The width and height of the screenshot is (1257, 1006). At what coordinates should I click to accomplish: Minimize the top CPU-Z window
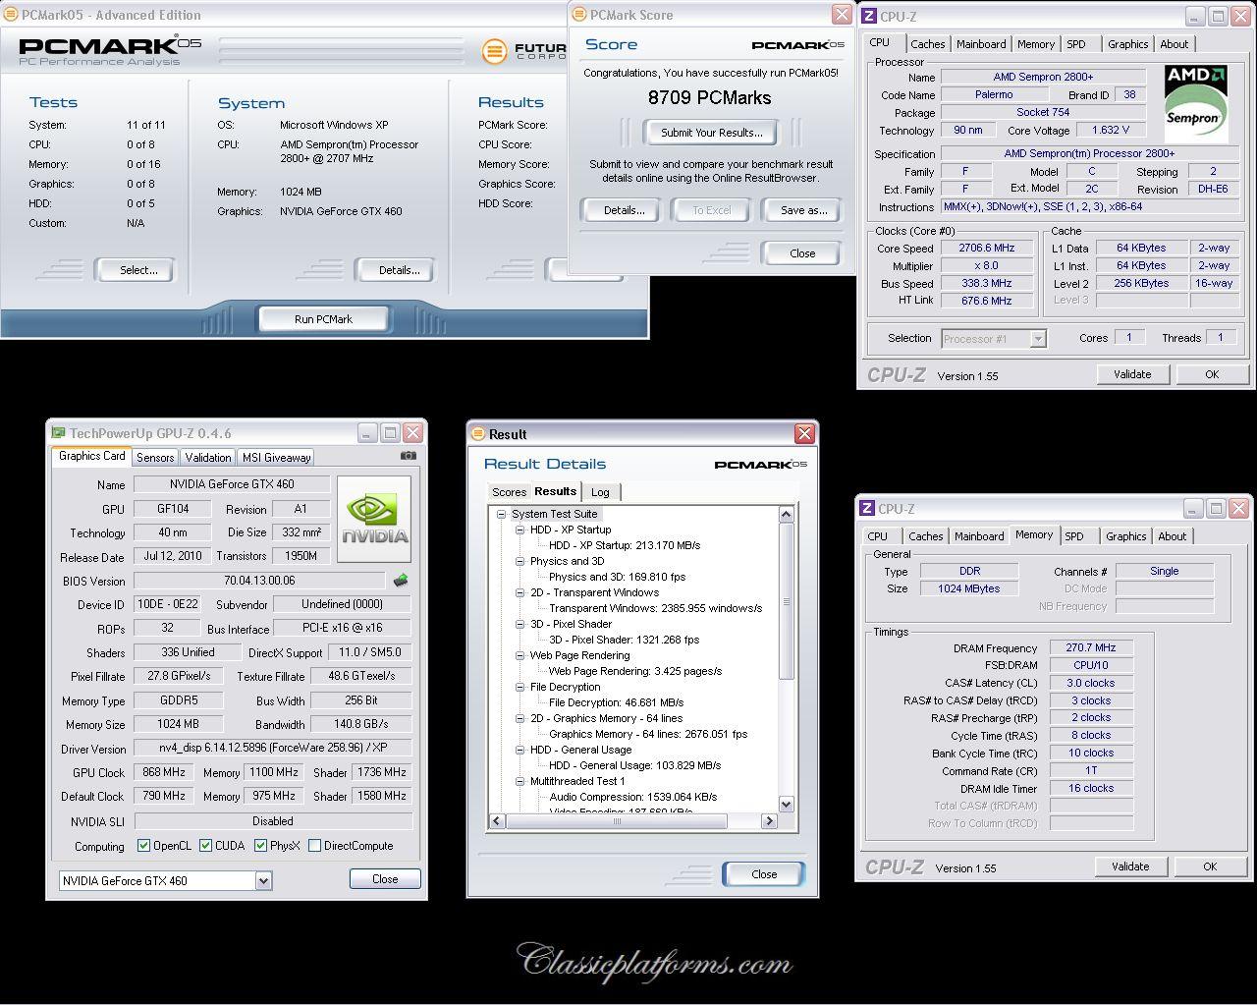1193,16
